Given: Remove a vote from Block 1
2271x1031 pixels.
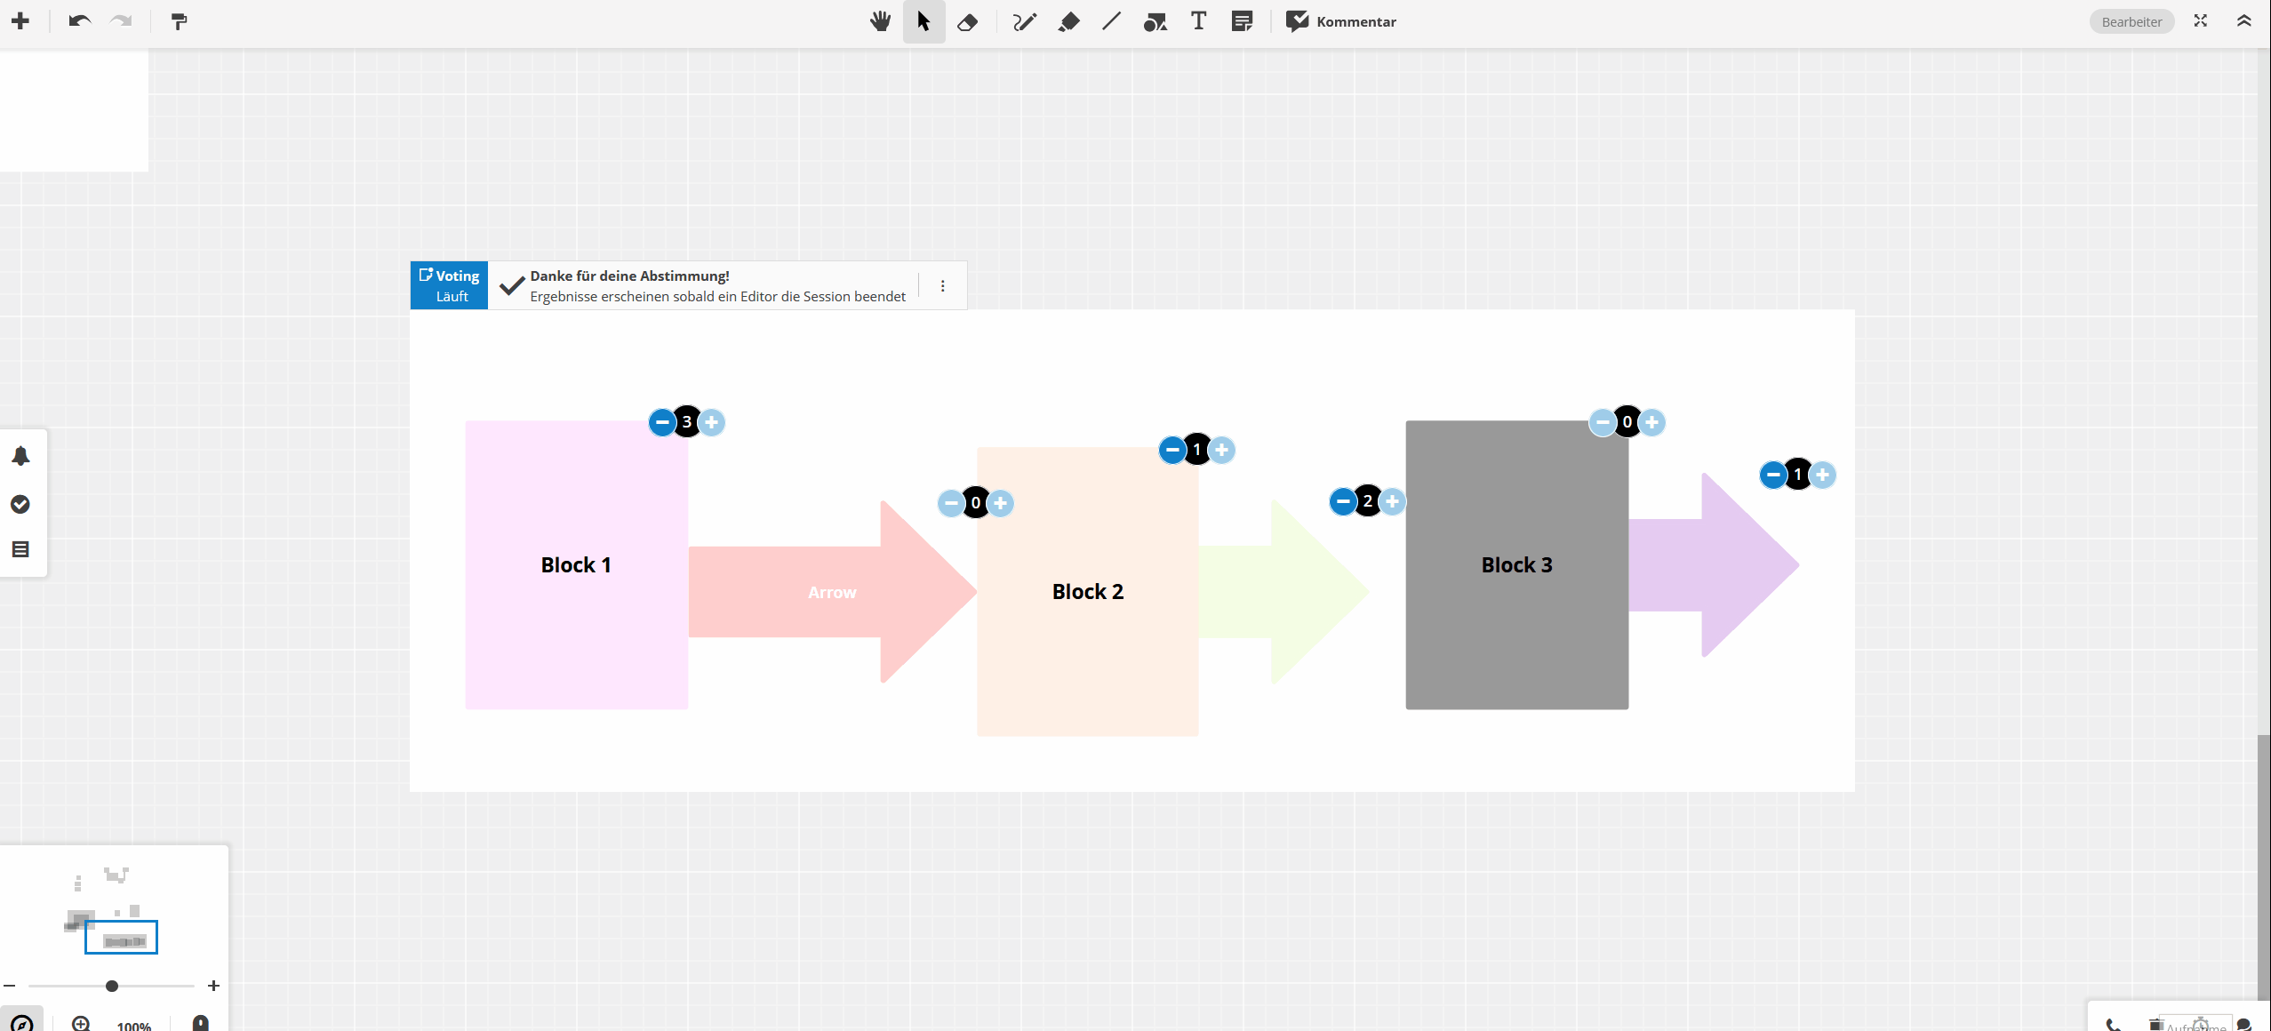Looking at the screenshot, I should click(x=661, y=422).
